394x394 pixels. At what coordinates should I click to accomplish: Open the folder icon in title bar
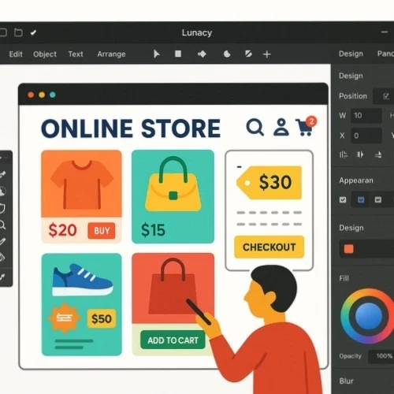tap(18, 32)
